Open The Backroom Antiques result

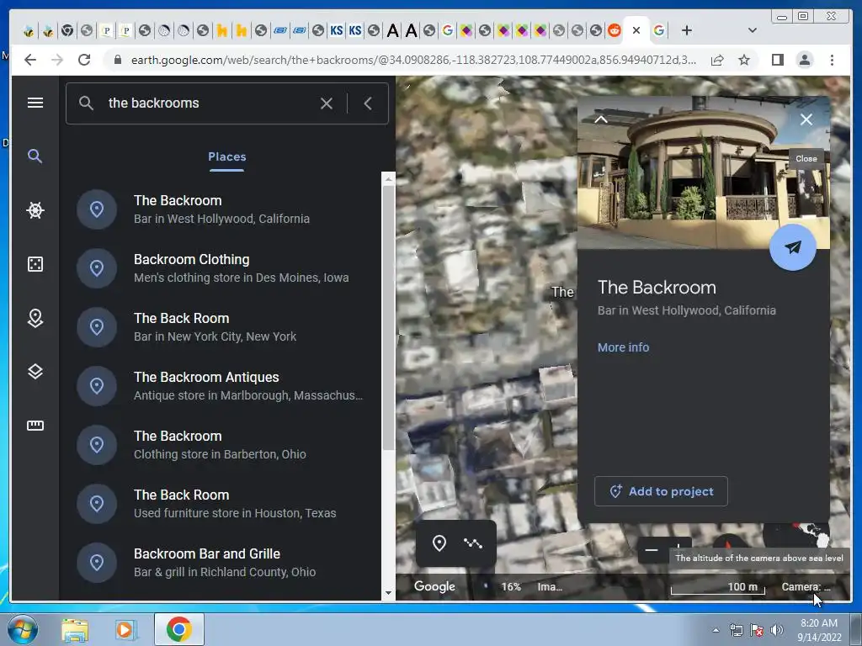pyautogui.click(x=224, y=385)
